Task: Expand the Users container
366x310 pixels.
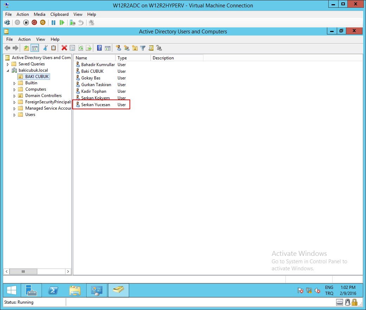Action: click(14, 115)
